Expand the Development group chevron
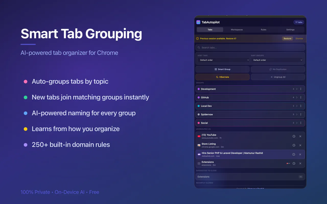The height and width of the screenshot is (204, 327). click(x=297, y=89)
